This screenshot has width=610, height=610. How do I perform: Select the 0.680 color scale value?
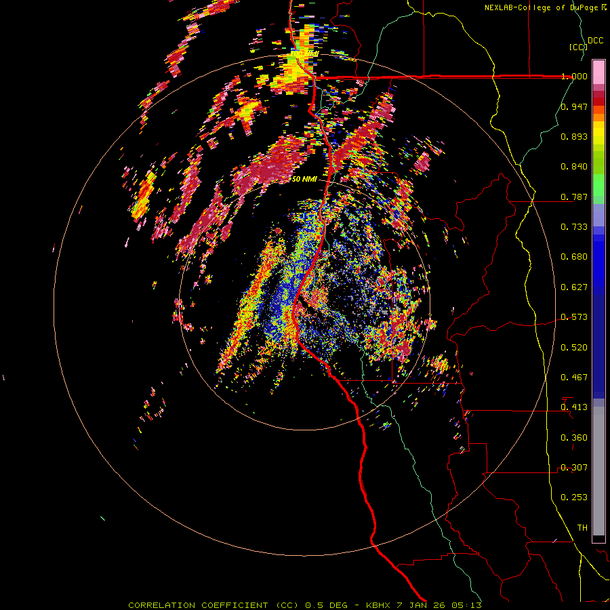coord(574,257)
